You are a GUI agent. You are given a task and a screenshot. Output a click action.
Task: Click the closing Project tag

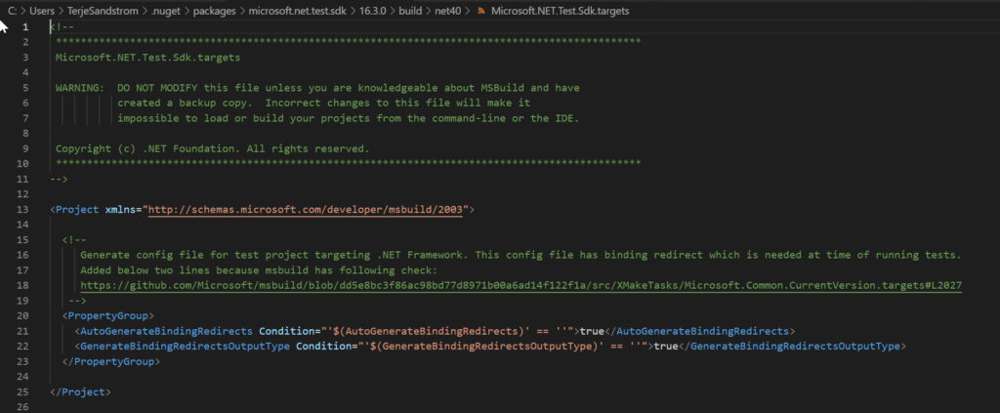pyautogui.click(x=80, y=392)
